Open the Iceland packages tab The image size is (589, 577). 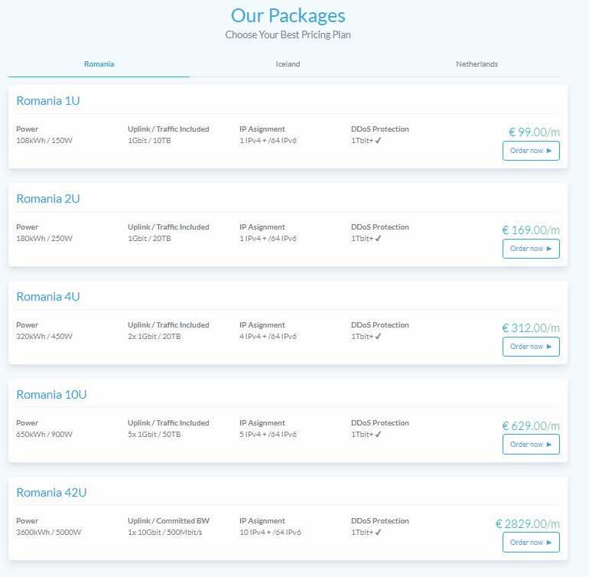(x=288, y=64)
